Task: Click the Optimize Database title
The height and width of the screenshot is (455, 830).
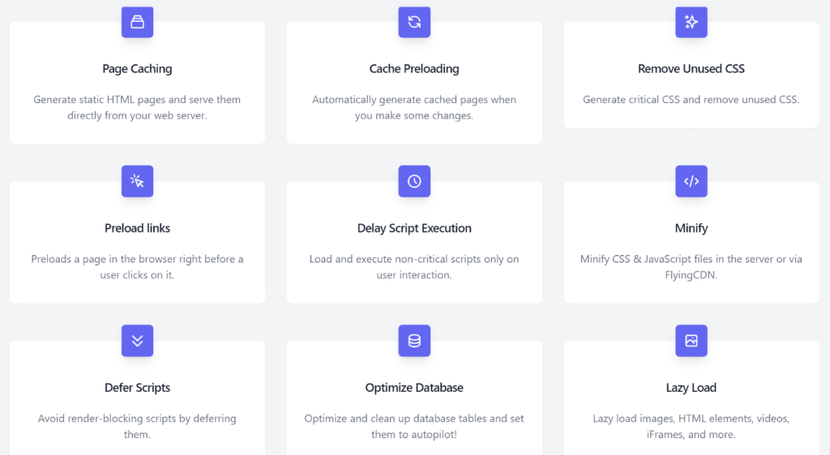Action: [x=414, y=388]
